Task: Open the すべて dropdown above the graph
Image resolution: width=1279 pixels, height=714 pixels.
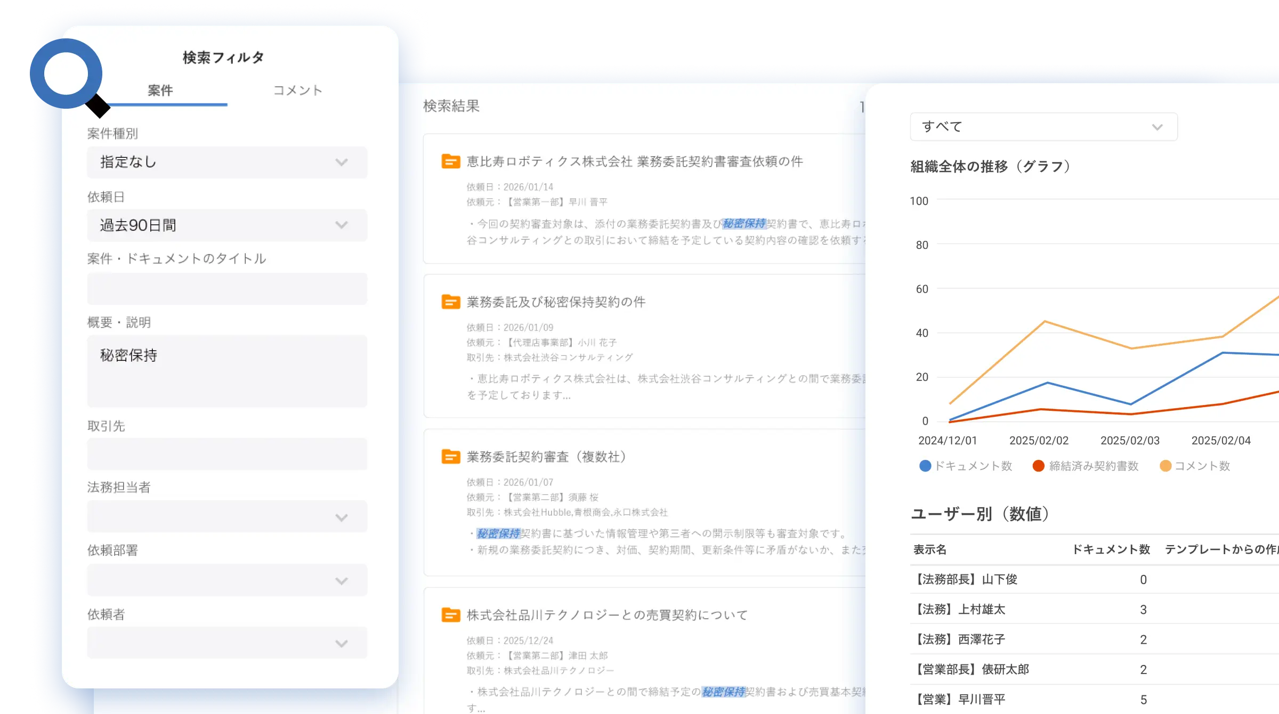Action: tap(1043, 127)
